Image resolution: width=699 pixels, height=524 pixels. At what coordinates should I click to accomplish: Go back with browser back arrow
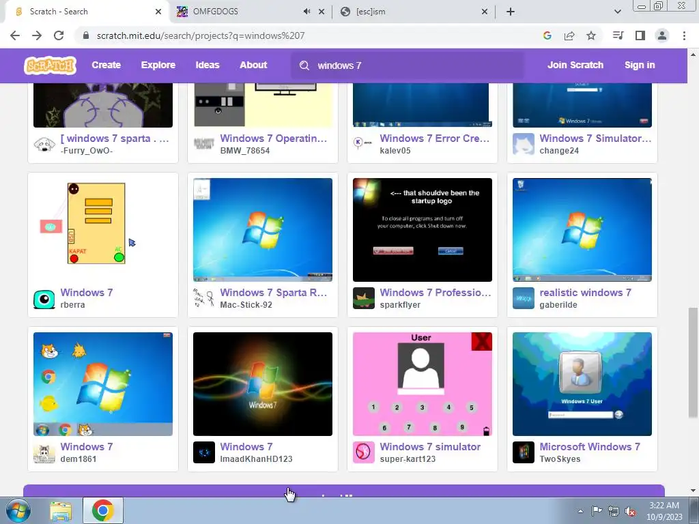pos(15,35)
